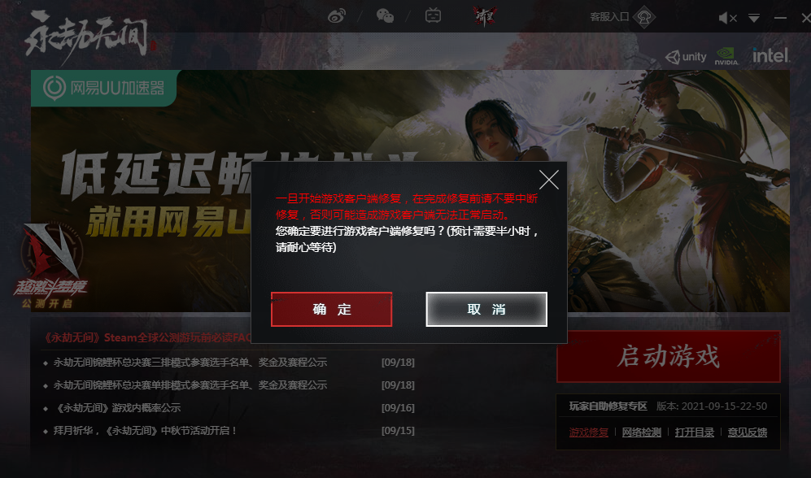Click the 永劫无间 game logo

click(x=89, y=36)
